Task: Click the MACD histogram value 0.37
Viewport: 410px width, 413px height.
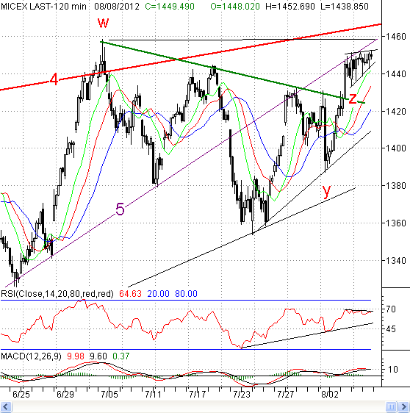Action: tap(121, 356)
